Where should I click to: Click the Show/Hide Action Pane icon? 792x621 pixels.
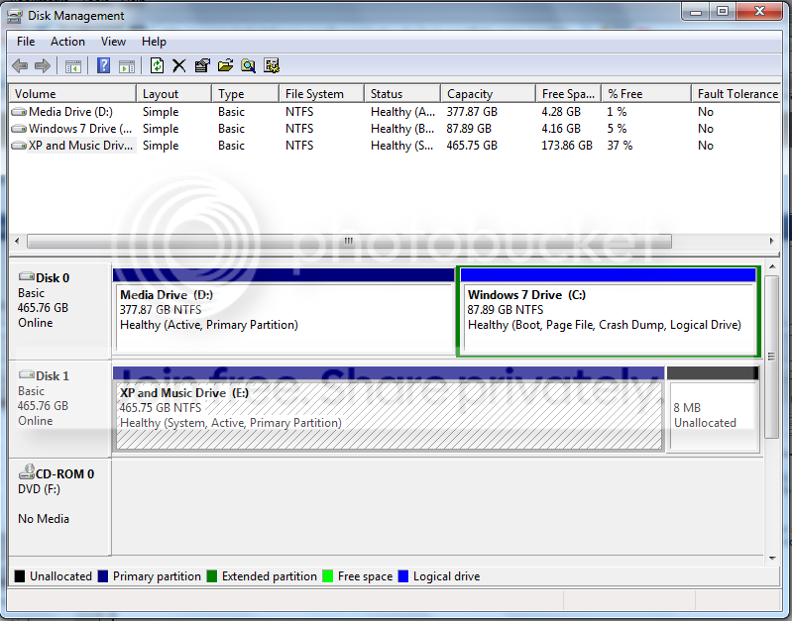click(126, 66)
